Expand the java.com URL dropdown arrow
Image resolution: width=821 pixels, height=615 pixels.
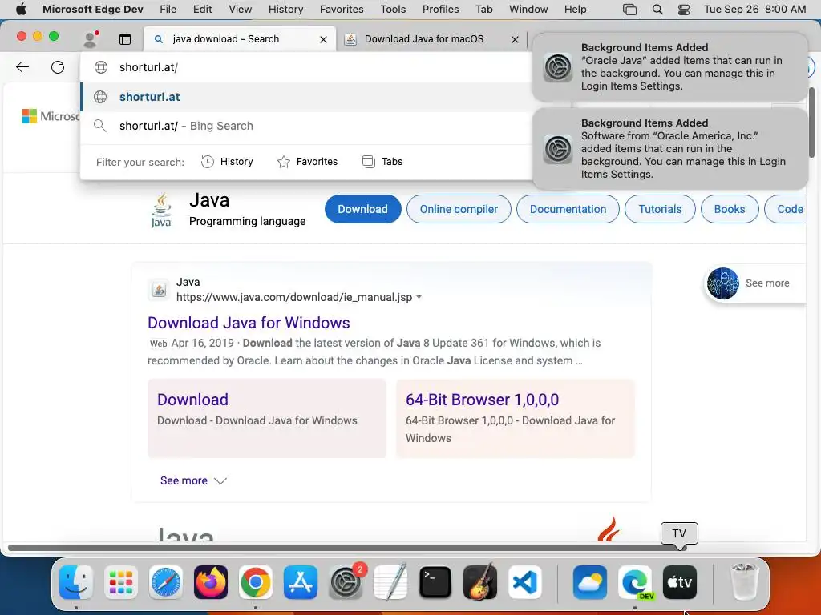point(419,297)
